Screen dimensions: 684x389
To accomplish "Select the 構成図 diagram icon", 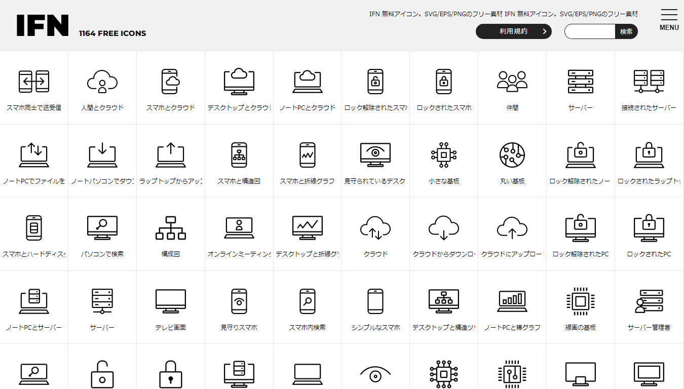I will [171, 228].
